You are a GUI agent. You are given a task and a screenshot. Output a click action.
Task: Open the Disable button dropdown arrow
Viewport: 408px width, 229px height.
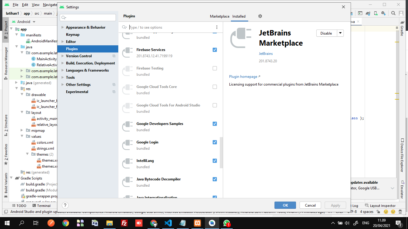(340, 33)
